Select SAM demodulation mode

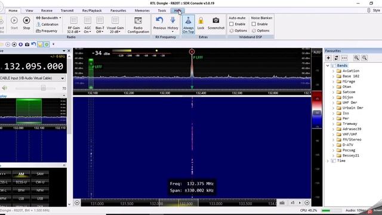pos(40,174)
